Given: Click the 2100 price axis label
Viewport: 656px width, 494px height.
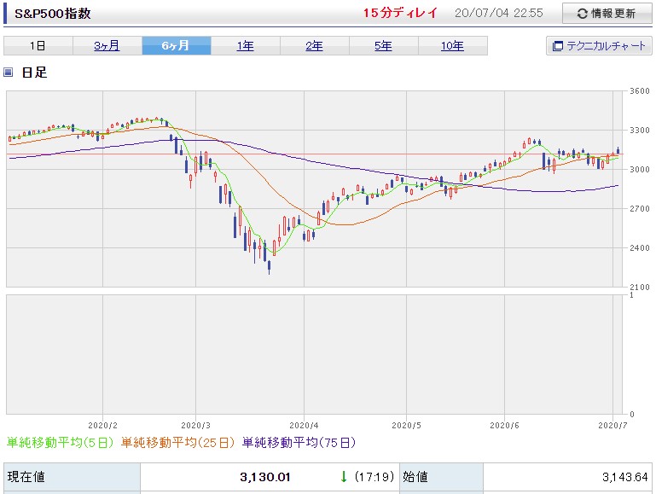Looking at the screenshot, I should [640, 287].
